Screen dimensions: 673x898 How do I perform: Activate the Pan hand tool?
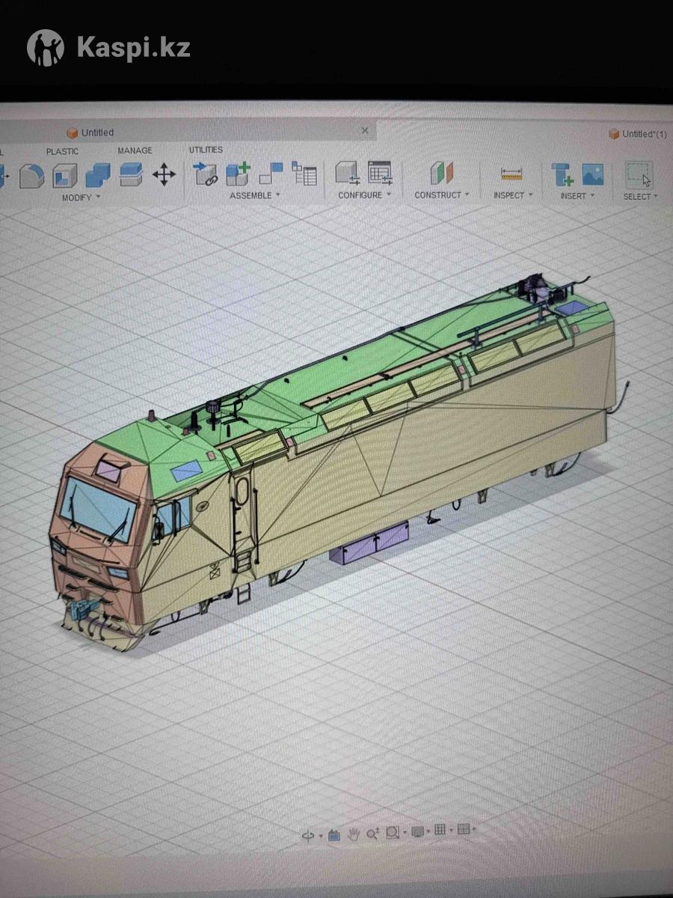[x=353, y=834]
